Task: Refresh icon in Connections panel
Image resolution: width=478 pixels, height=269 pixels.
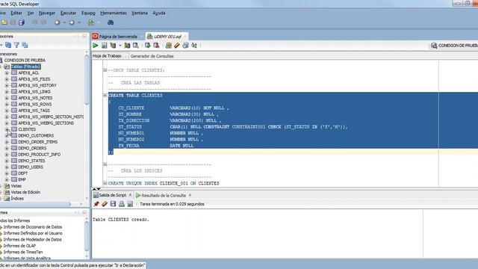Action: coord(8,45)
